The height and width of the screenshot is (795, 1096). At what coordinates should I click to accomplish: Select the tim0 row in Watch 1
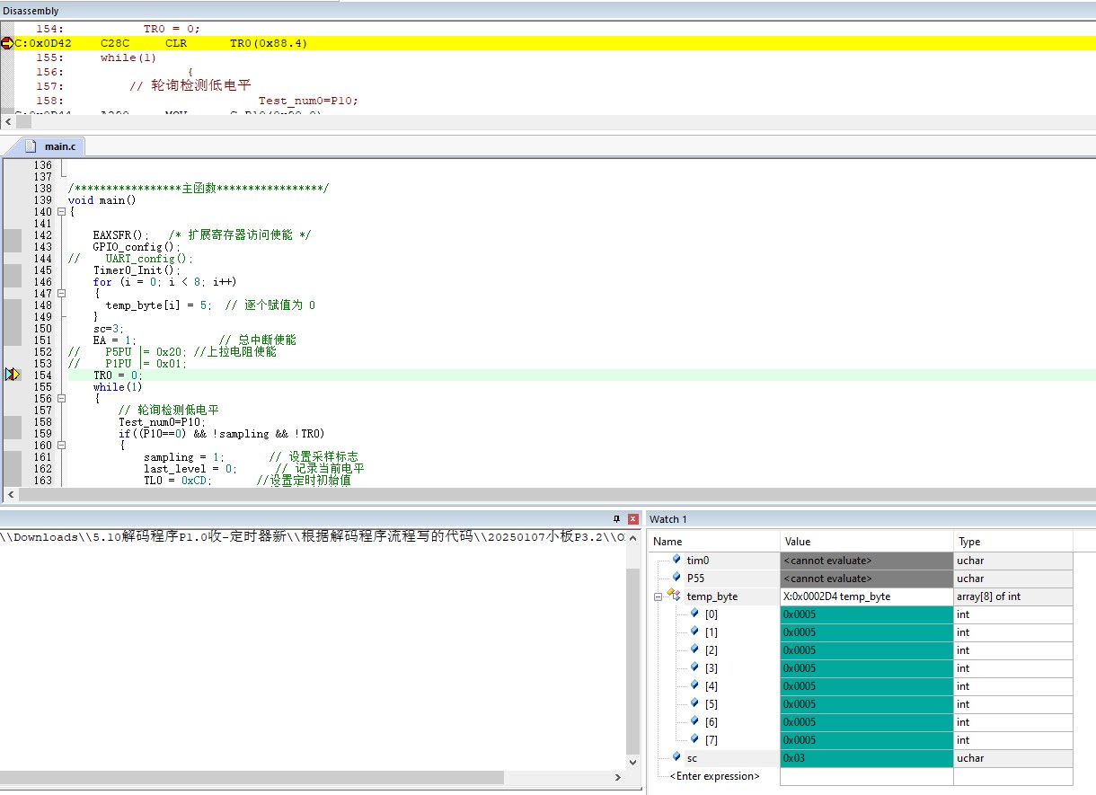861,561
